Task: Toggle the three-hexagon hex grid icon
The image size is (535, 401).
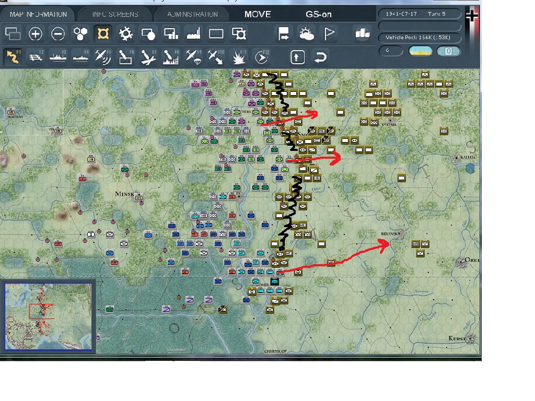Action: 80,34
